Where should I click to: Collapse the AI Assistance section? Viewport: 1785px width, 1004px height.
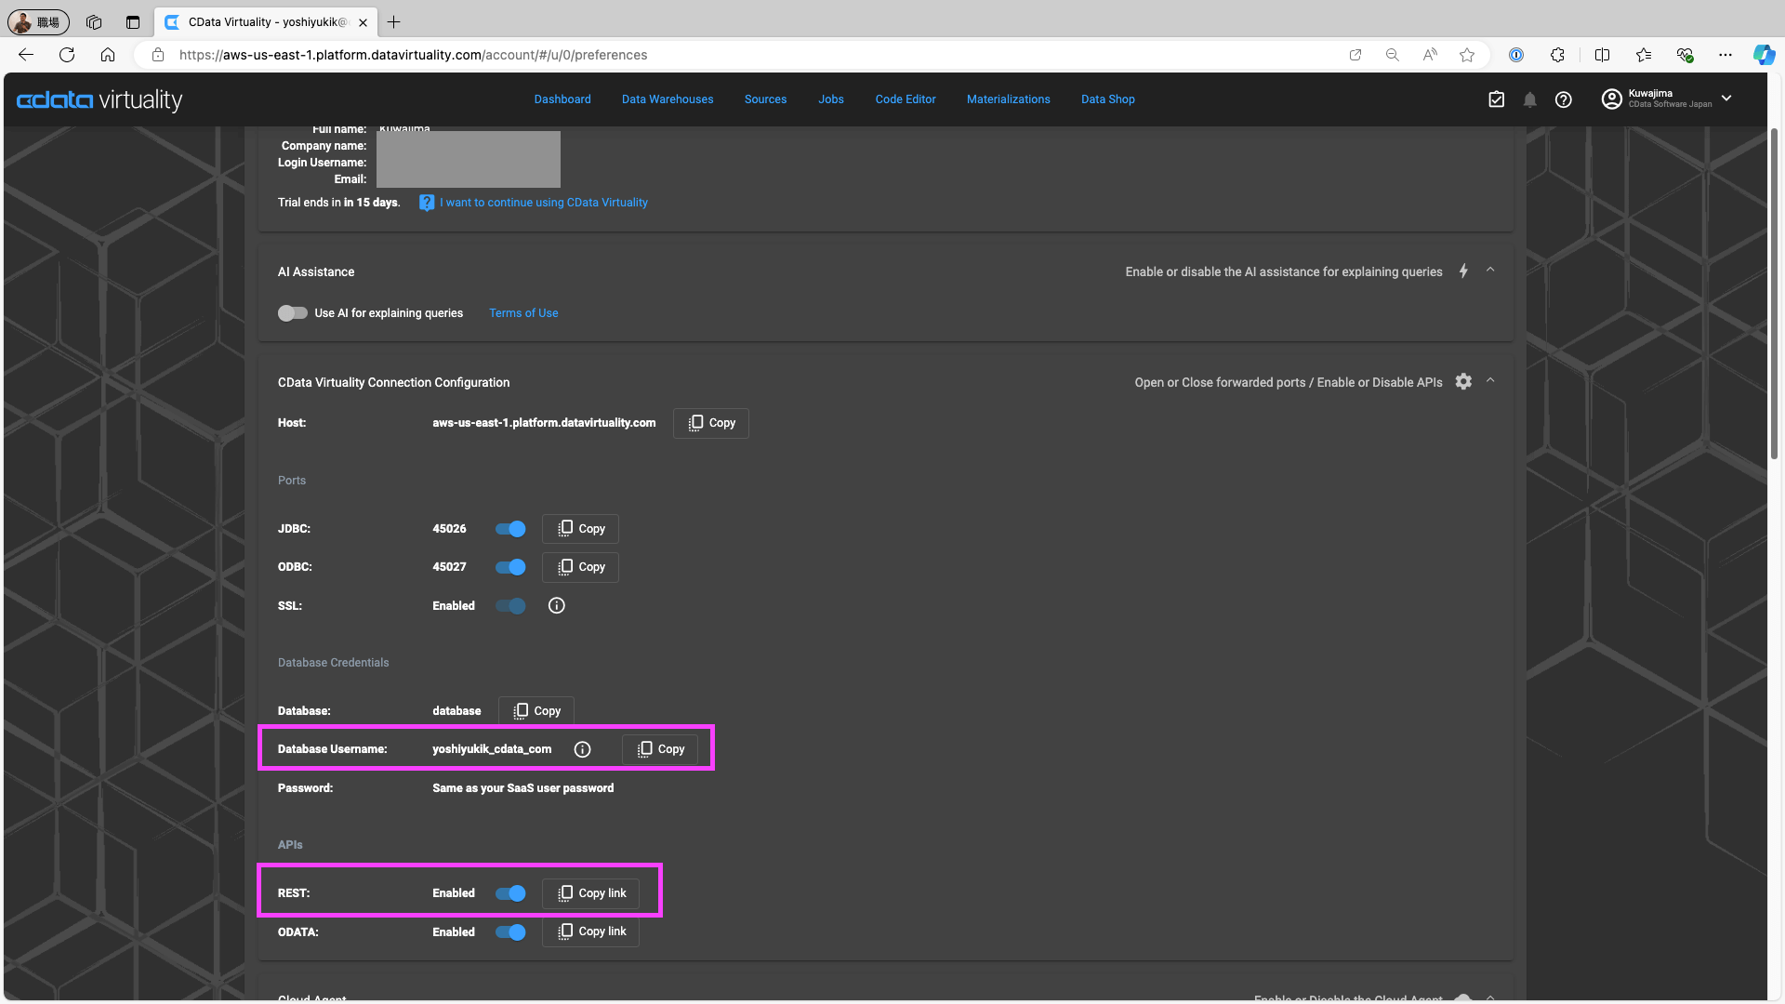pyautogui.click(x=1490, y=270)
